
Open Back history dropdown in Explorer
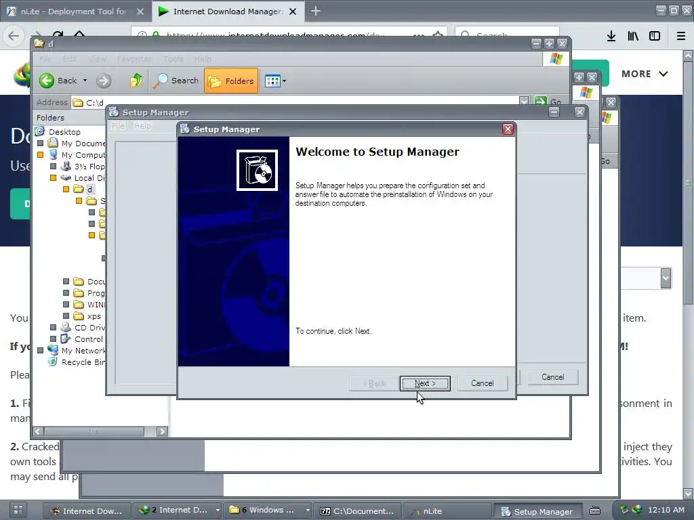[85, 81]
